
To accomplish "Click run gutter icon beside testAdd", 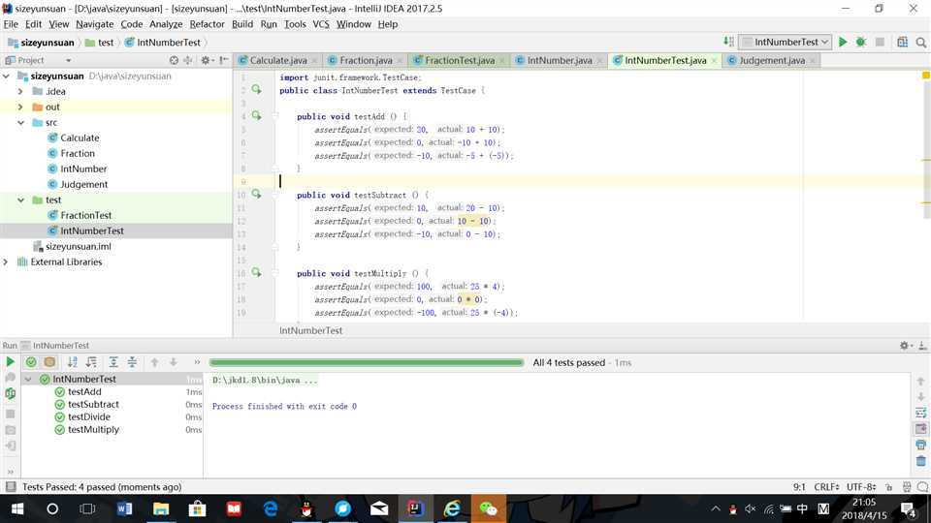I will tap(256, 115).
